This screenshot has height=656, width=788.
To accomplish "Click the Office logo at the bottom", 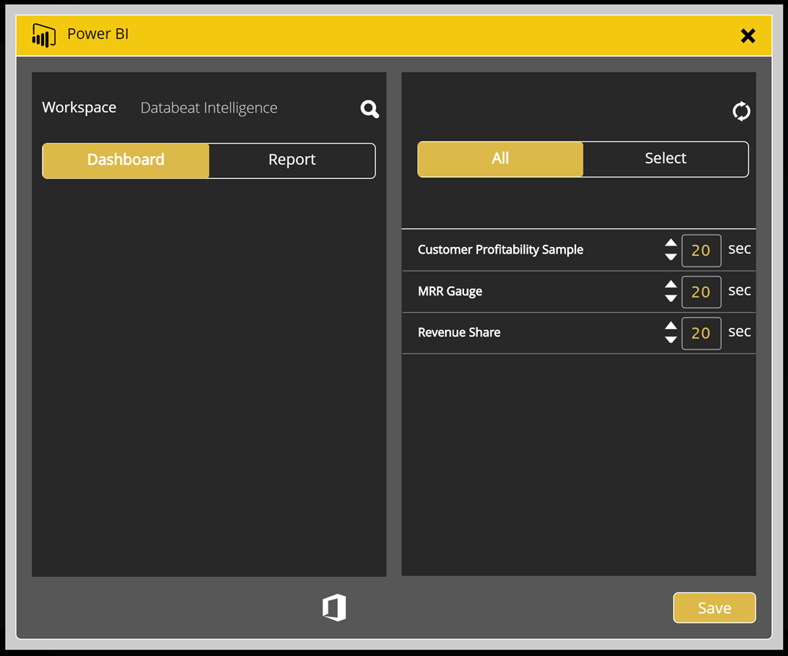I will point(334,607).
